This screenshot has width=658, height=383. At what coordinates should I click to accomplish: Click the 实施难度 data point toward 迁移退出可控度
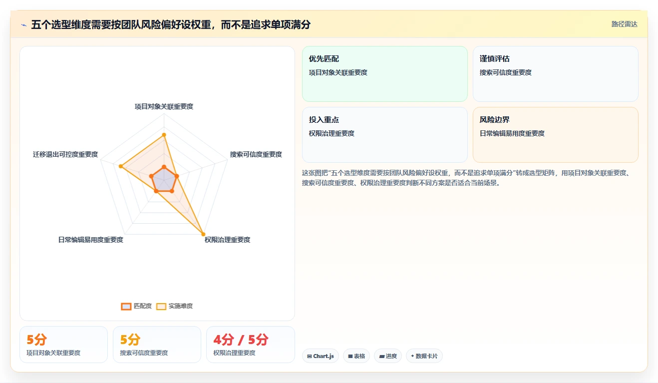[x=120, y=166]
